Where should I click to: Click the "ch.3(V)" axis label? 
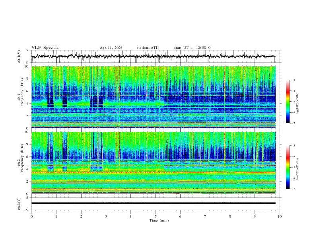coord(19,204)
